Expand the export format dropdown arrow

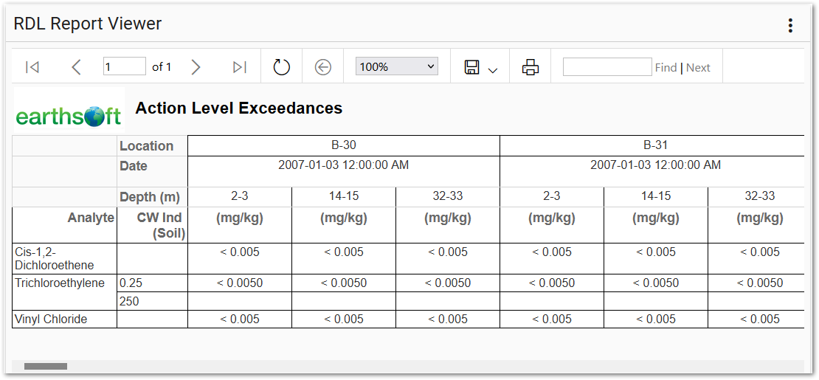(493, 70)
